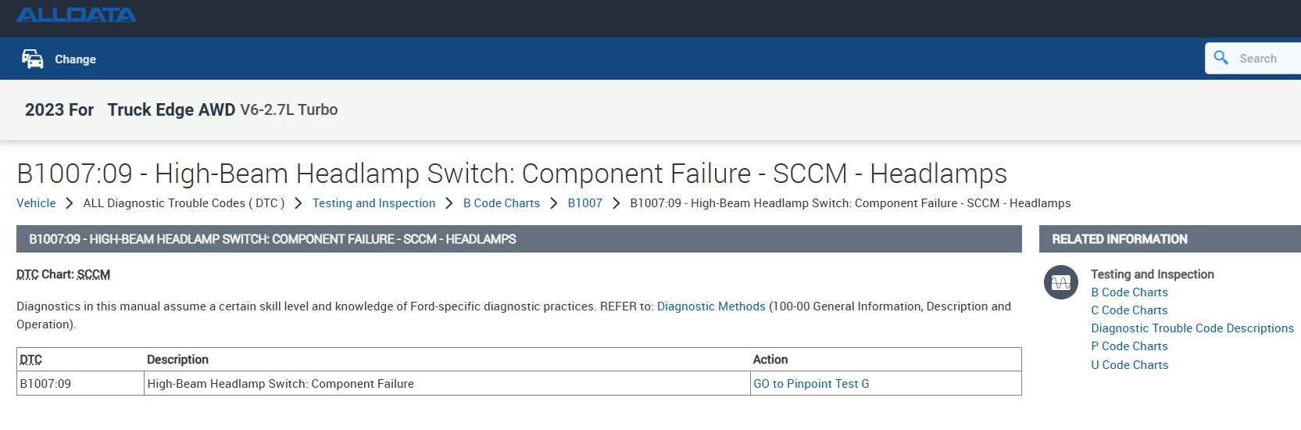Select U Code Charts related link
This screenshot has height=430, width=1301.
click(1129, 365)
